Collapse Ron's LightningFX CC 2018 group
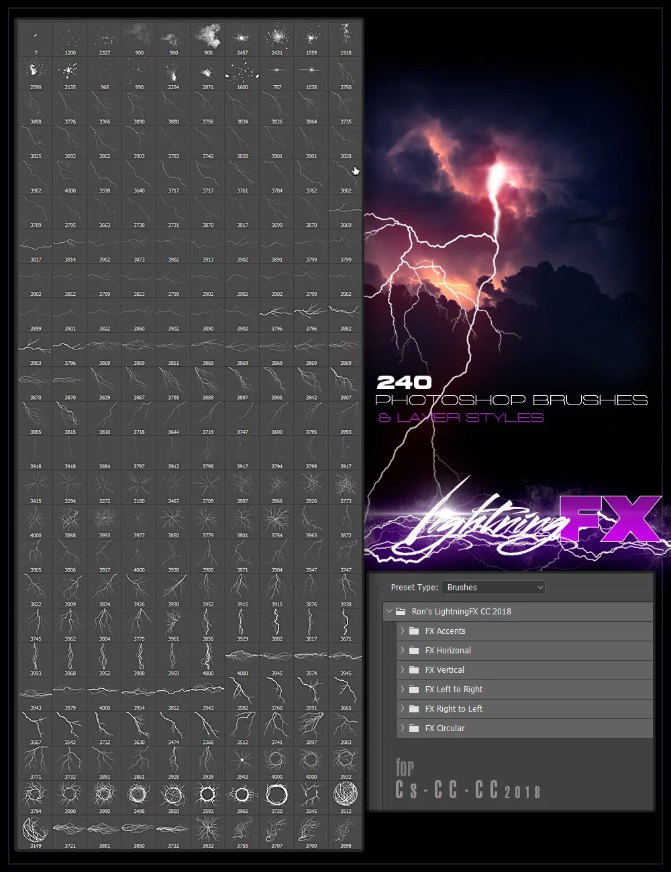671x872 pixels. [389, 612]
